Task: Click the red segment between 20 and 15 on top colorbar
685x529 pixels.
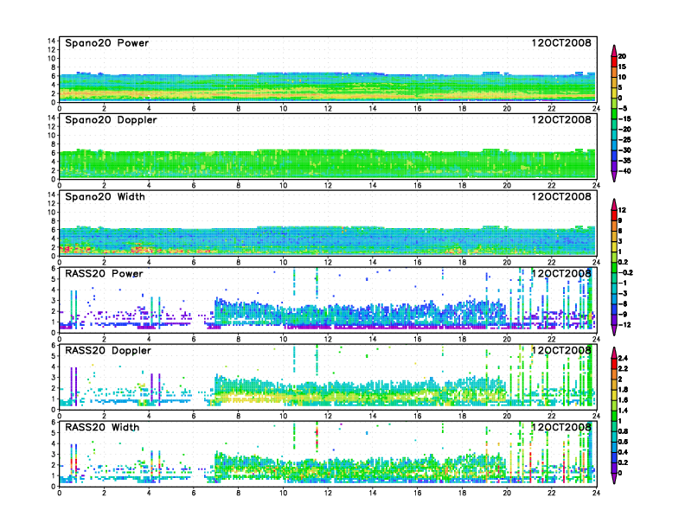Action: point(614,61)
